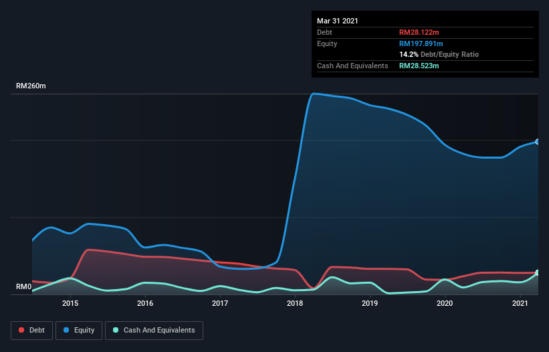Toggle the Equity legend button
Screen dimensions: 549x352
[79, 331]
